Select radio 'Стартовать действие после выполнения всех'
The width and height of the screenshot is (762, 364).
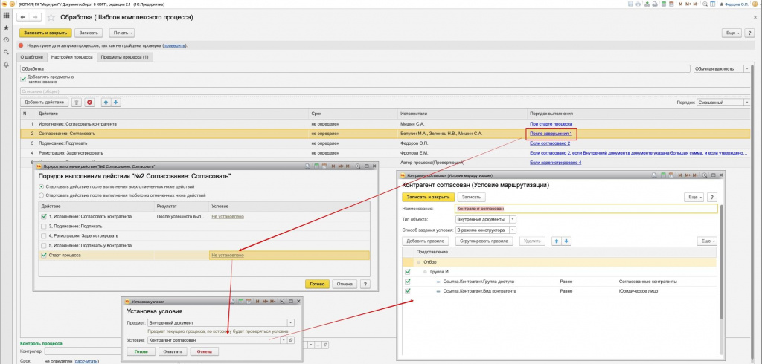click(41, 186)
